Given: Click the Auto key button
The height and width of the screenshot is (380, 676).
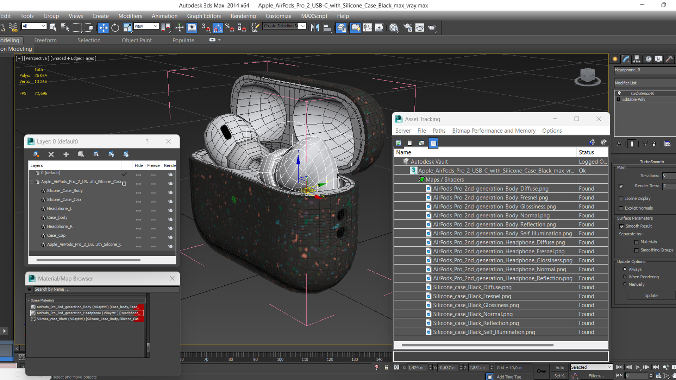Looking at the screenshot, I should (x=559, y=367).
